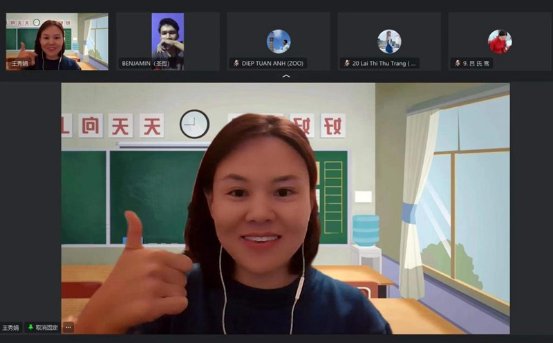Click the 王秀娟 name tag below the pinned video

pyautogui.click(x=10, y=328)
